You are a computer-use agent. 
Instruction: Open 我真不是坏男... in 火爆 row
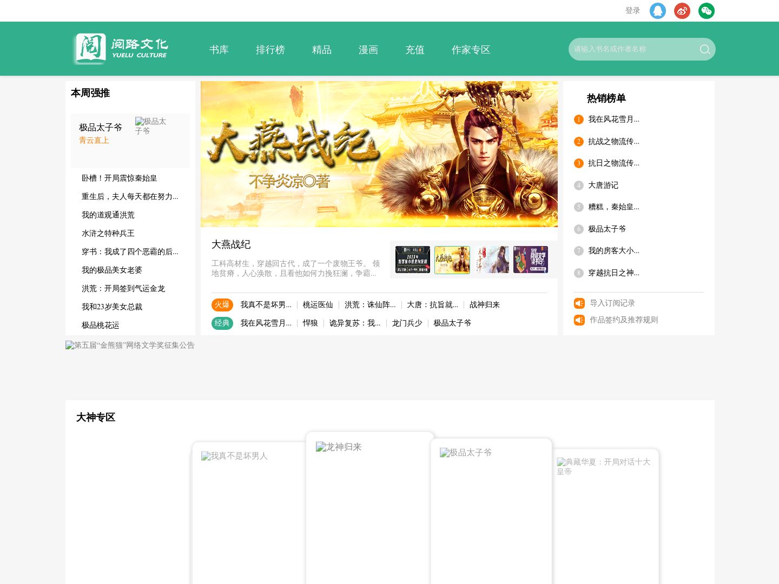pyautogui.click(x=266, y=305)
